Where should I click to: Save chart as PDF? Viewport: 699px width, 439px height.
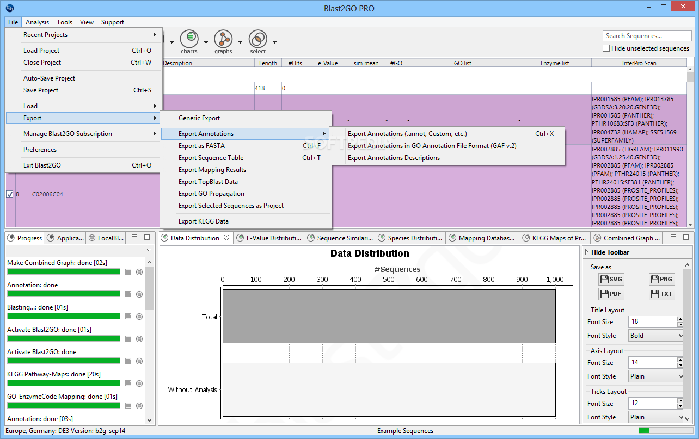611,294
